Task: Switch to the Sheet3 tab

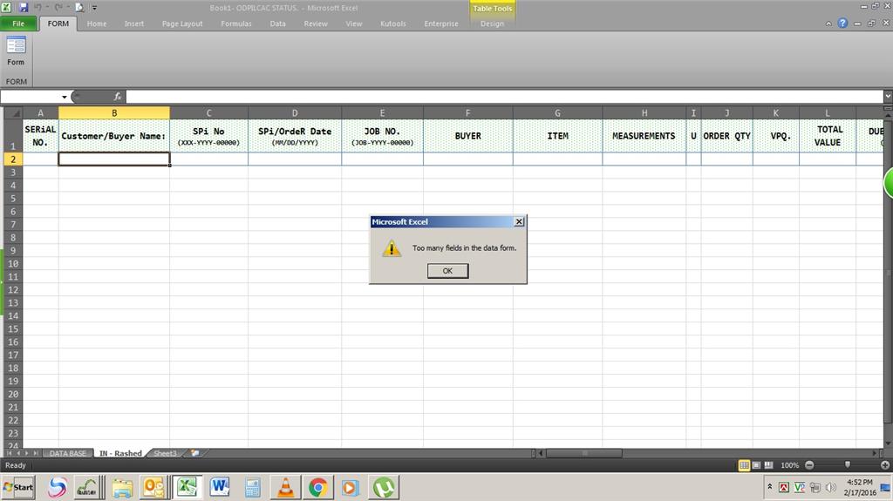Action: 165,453
